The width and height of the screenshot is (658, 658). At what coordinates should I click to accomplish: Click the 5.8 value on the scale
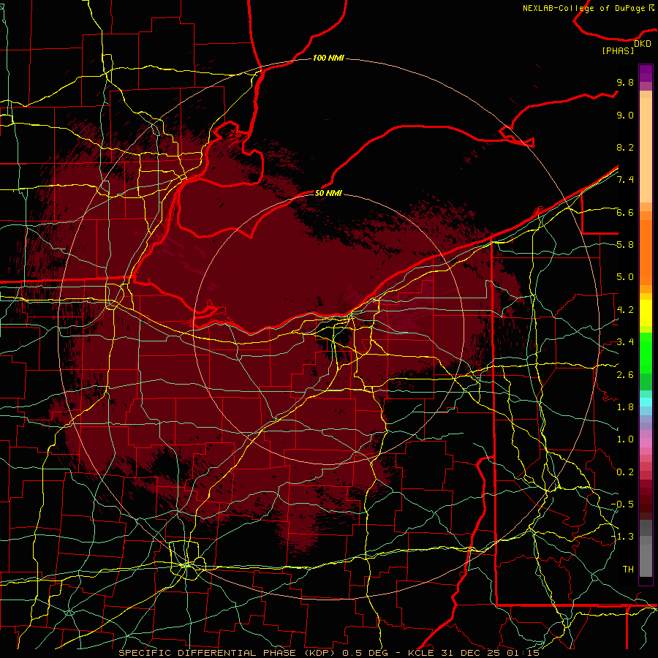625,245
